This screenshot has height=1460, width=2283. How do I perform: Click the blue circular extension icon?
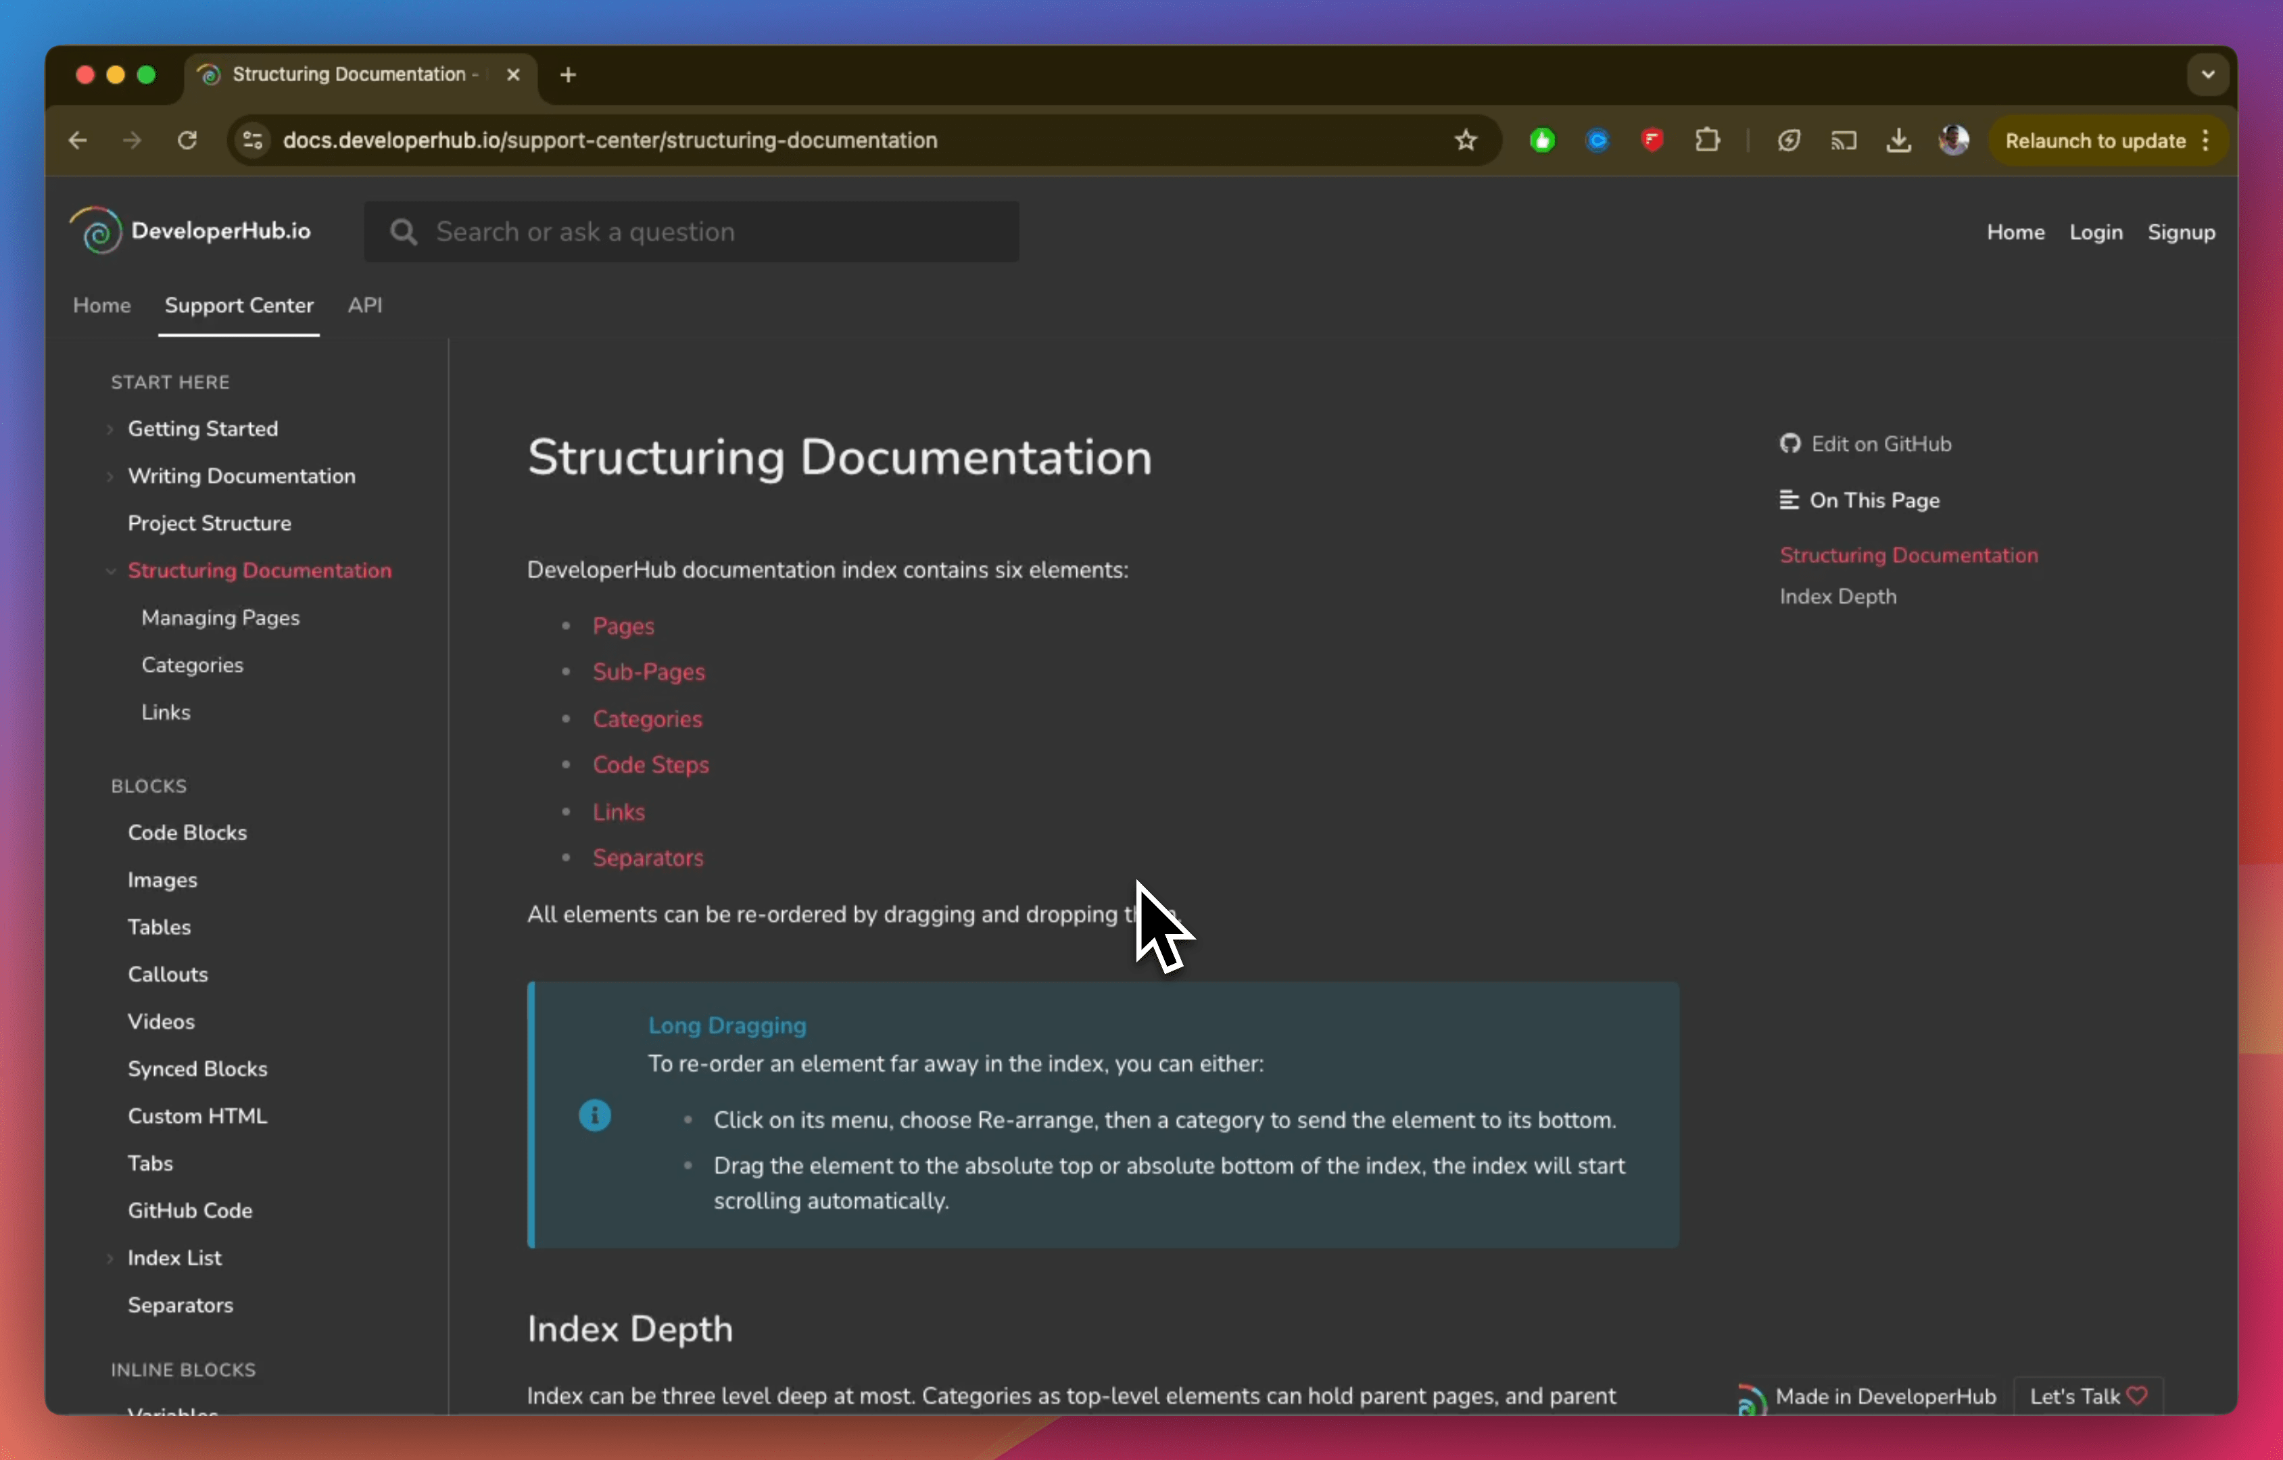pyautogui.click(x=1597, y=141)
